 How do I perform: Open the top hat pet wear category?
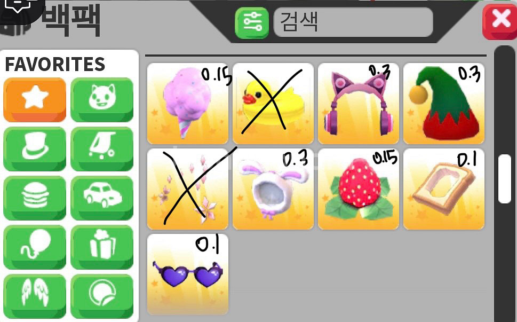(35, 149)
